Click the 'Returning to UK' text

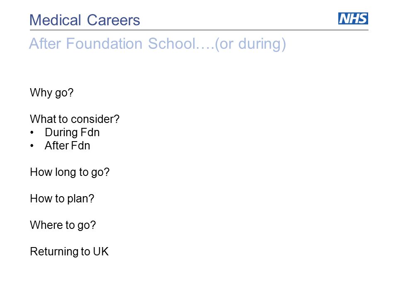69,251
